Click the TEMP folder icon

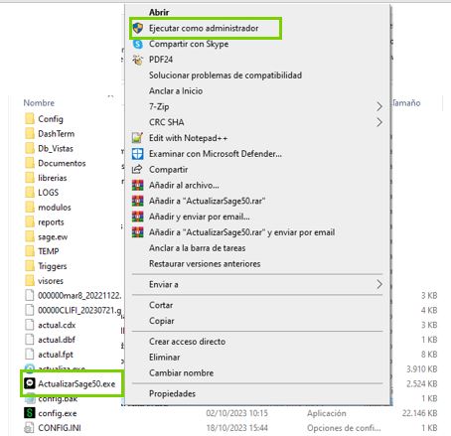click(30, 251)
